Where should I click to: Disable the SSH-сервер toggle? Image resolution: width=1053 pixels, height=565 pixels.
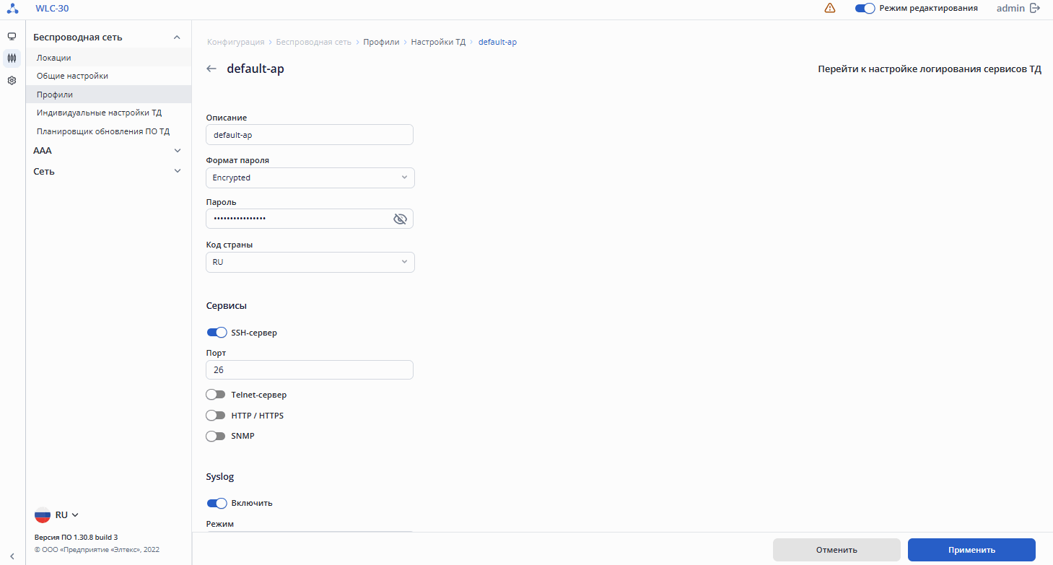pos(217,333)
